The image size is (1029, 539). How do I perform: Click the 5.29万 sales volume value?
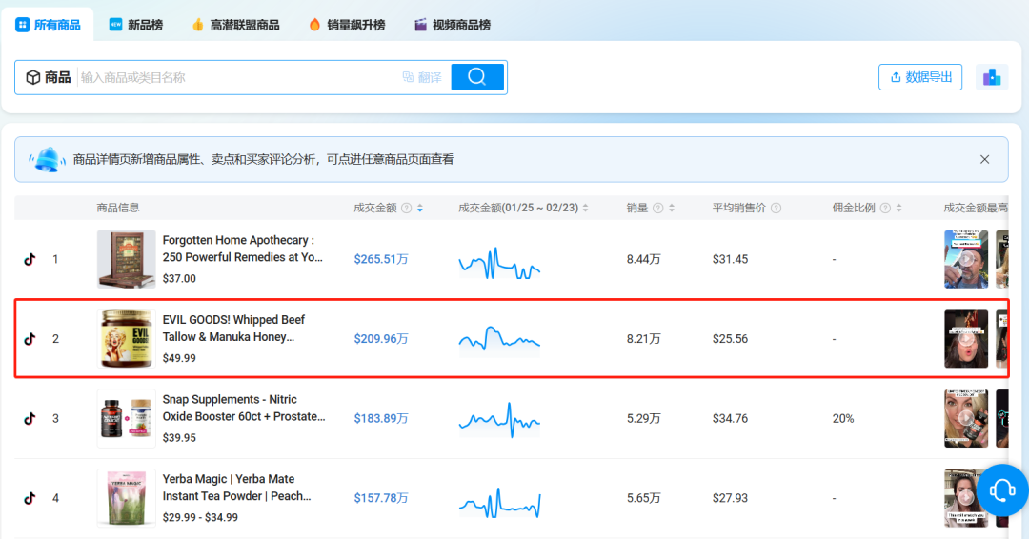coord(643,418)
